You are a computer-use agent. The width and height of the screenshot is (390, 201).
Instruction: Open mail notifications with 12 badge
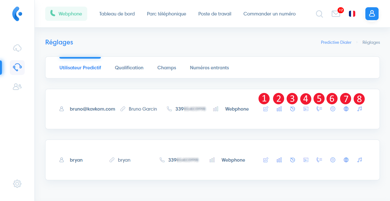(336, 14)
